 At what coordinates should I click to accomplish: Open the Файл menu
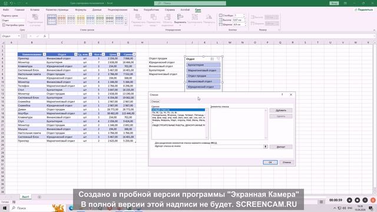[6, 10]
